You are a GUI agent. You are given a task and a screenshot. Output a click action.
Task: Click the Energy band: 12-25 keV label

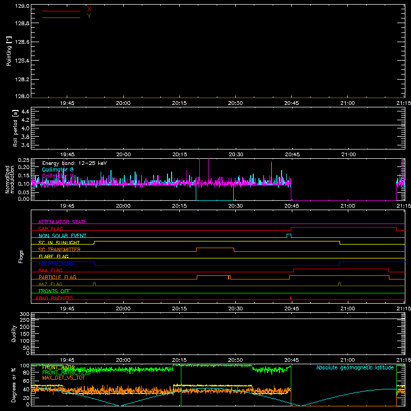74,163
